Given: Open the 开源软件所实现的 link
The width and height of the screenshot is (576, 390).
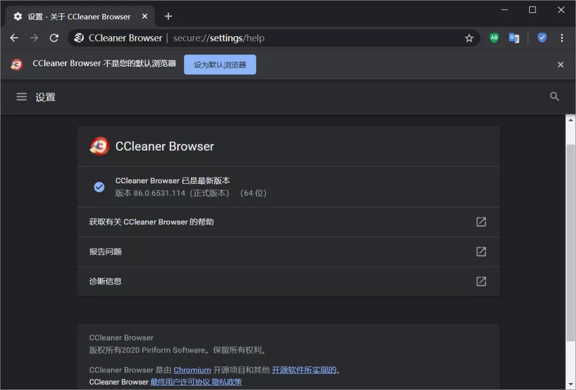Looking at the screenshot, I should [x=304, y=370].
